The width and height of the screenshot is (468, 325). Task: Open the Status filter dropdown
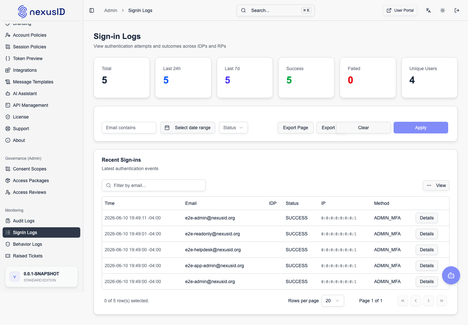click(233, 128)
